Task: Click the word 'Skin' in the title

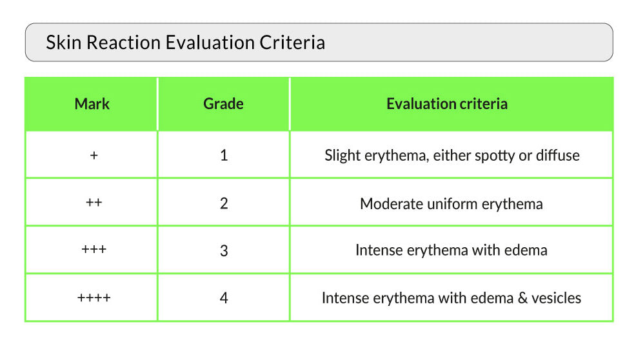Action: click(x=63, y=43)
